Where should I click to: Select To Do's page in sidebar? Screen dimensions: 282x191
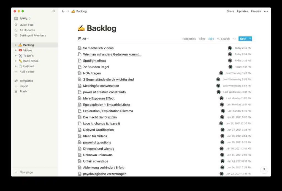[28, 56]
